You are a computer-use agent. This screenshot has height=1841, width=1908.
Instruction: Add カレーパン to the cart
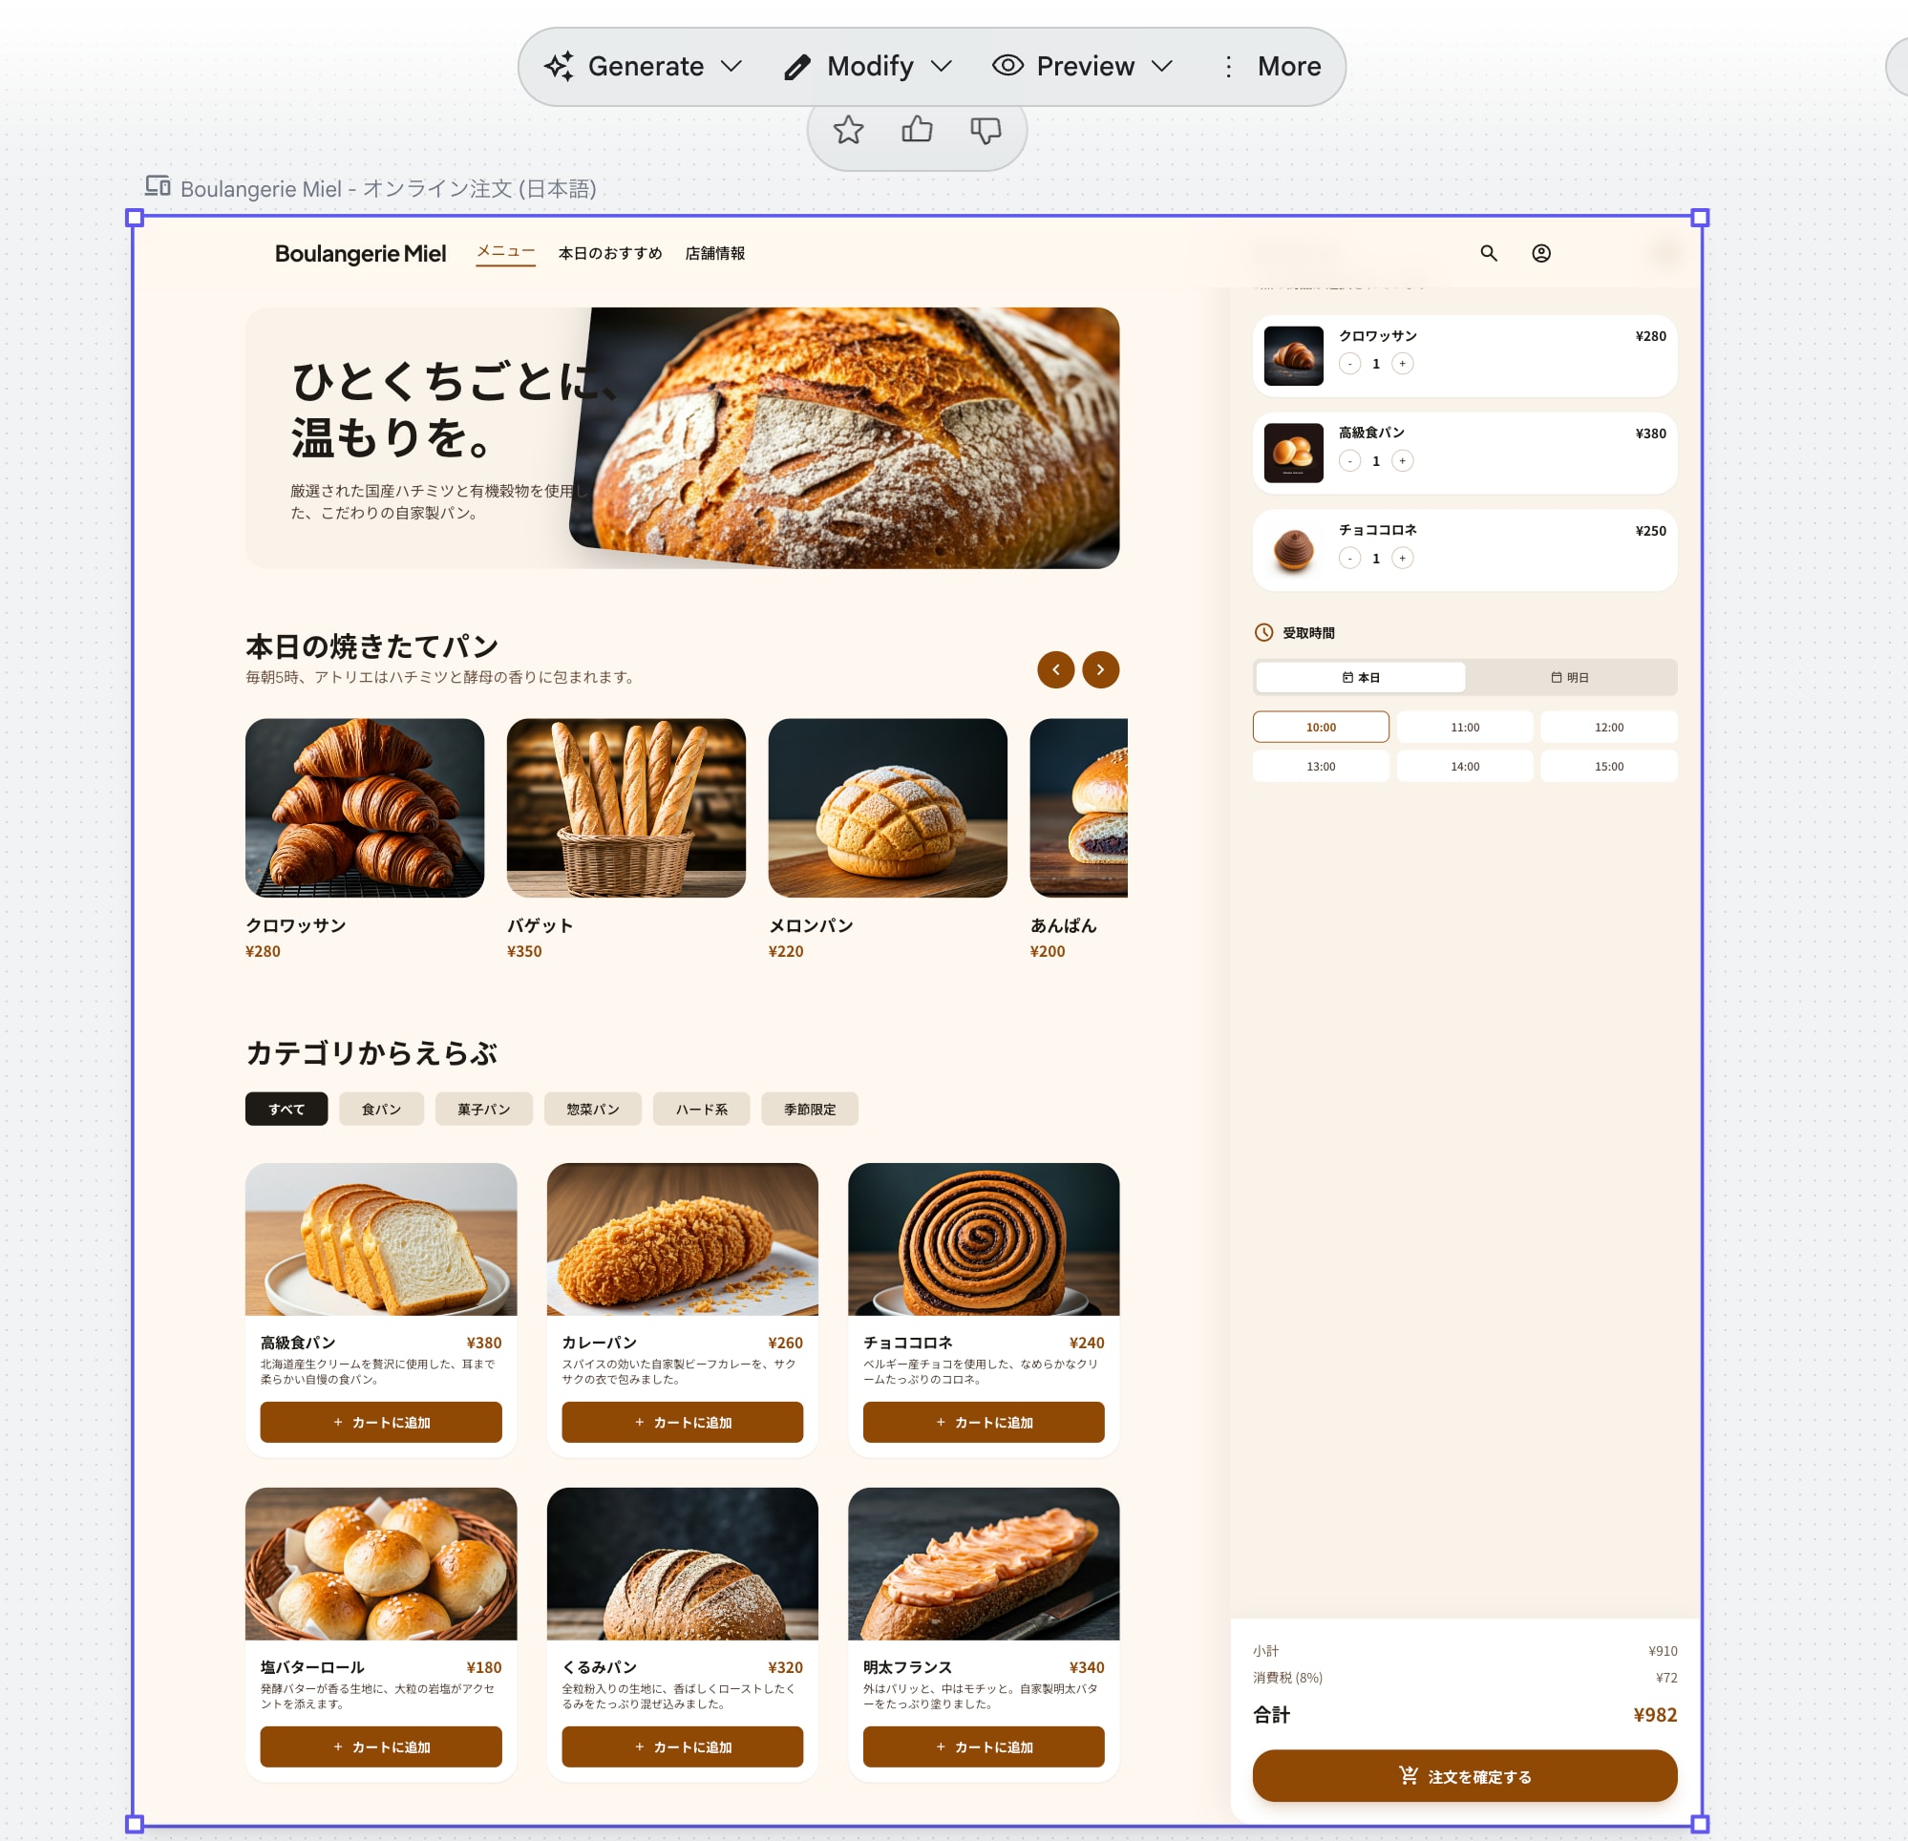[682, 1423]
